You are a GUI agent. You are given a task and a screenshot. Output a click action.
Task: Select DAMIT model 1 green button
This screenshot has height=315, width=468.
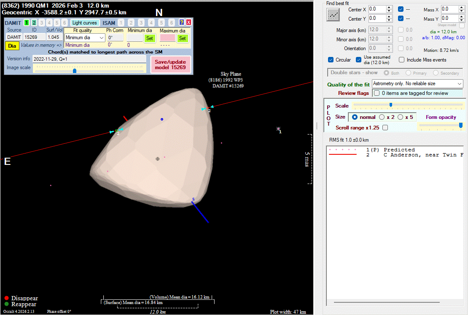pos(26,23)
